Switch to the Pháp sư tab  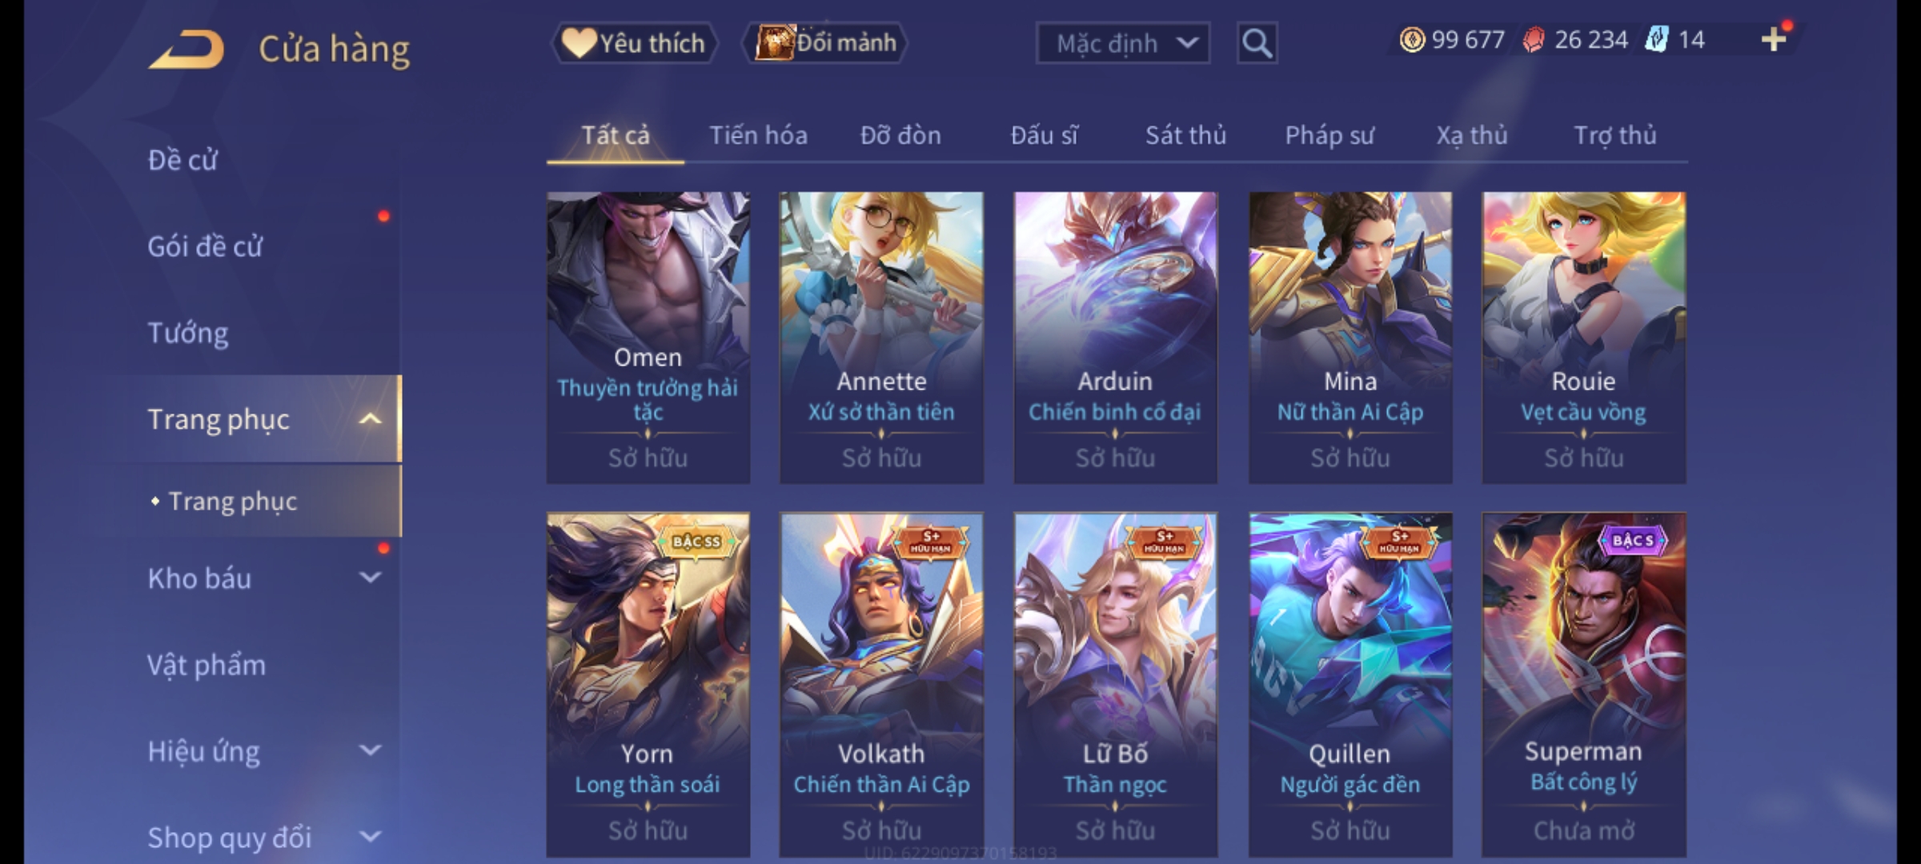point(1329,135)
